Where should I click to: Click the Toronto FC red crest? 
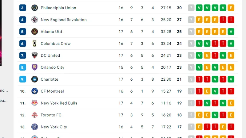click(x=34, y=115)
